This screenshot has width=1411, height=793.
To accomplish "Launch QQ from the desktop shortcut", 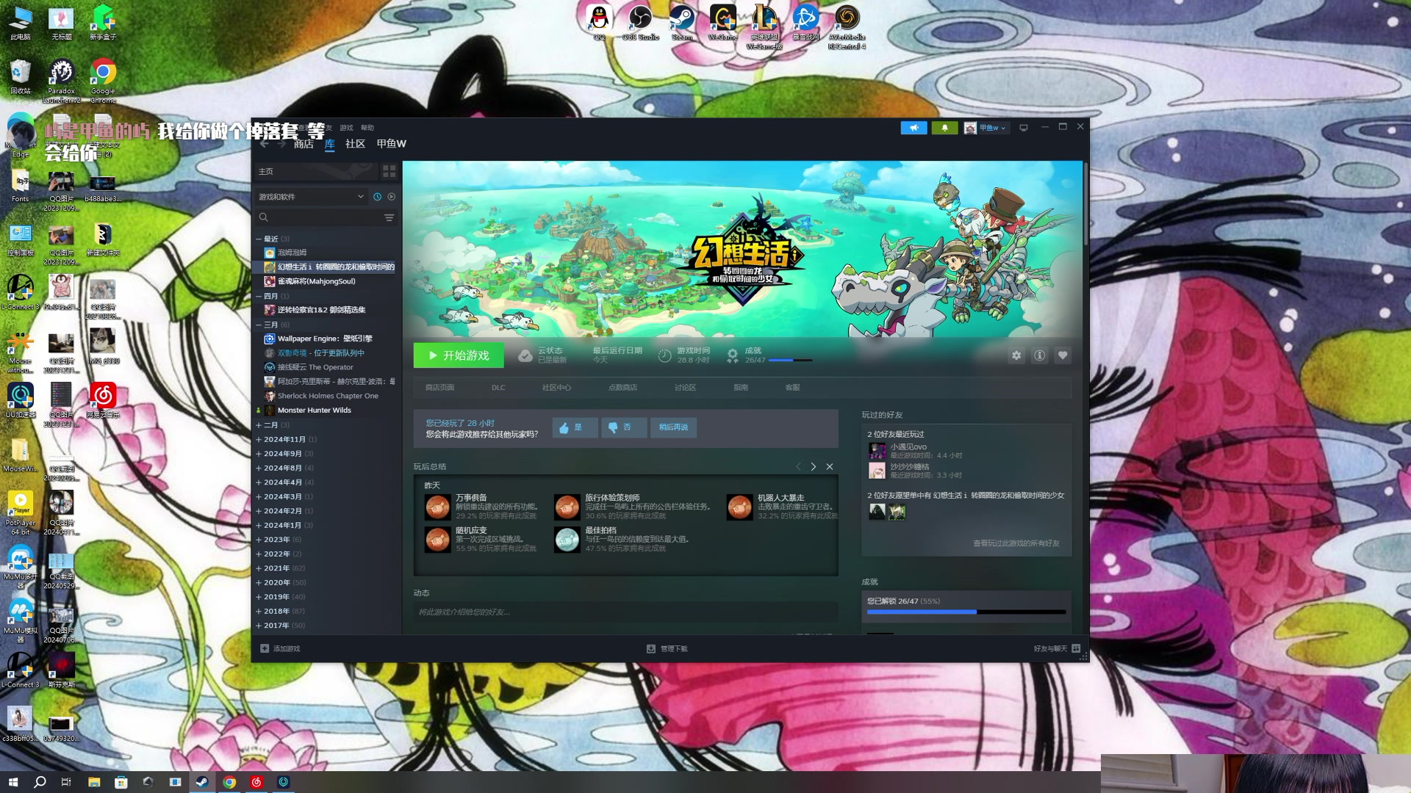I will (x=600, y=22).
